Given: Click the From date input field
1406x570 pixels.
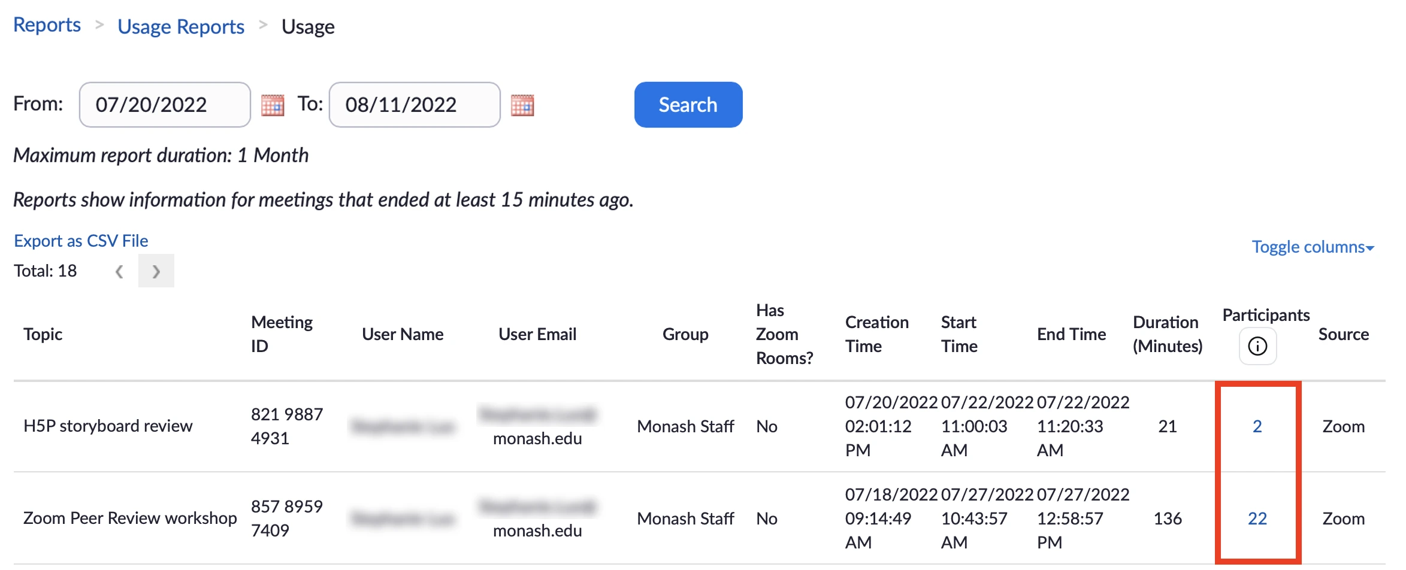Looking at the screenshot, I should click(164, 105).
